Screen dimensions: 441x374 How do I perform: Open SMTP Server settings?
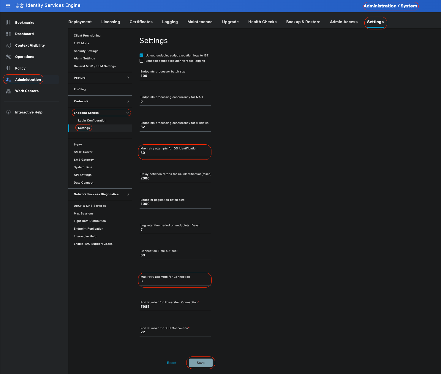pyautogui.click(x=83, y=152)
